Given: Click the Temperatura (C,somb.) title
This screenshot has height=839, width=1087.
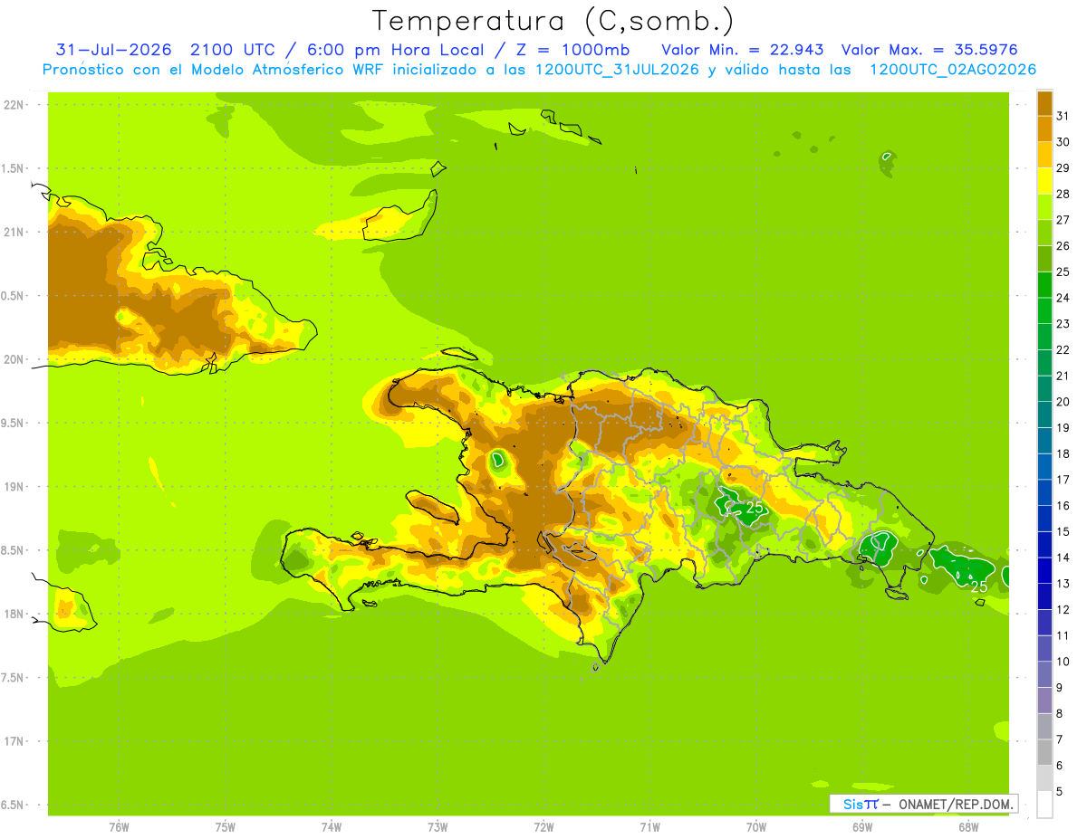Looking at the screenshot, I should [x=553, y=21].
